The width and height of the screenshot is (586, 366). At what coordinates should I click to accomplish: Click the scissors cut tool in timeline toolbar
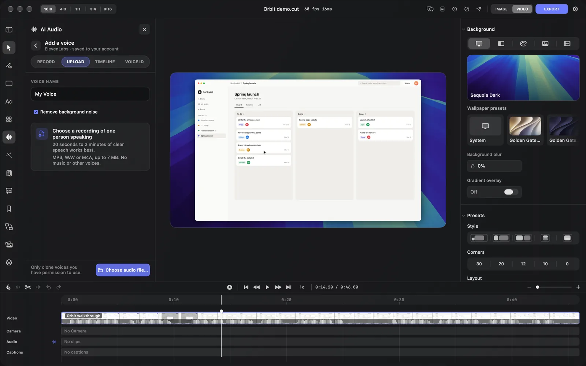tap(28, 287)
